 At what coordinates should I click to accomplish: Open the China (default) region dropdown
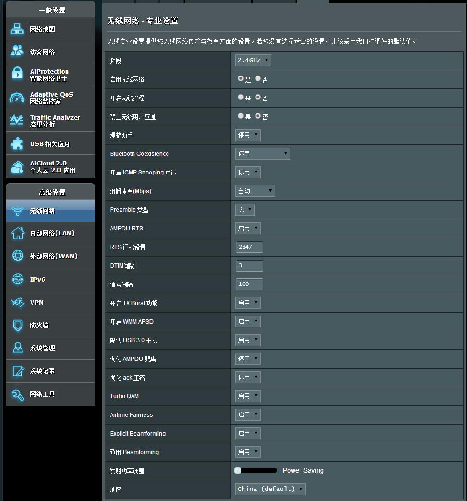270,489
